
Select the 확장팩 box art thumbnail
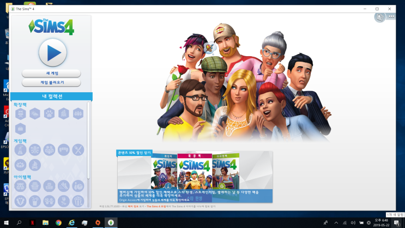click(195, 171)
